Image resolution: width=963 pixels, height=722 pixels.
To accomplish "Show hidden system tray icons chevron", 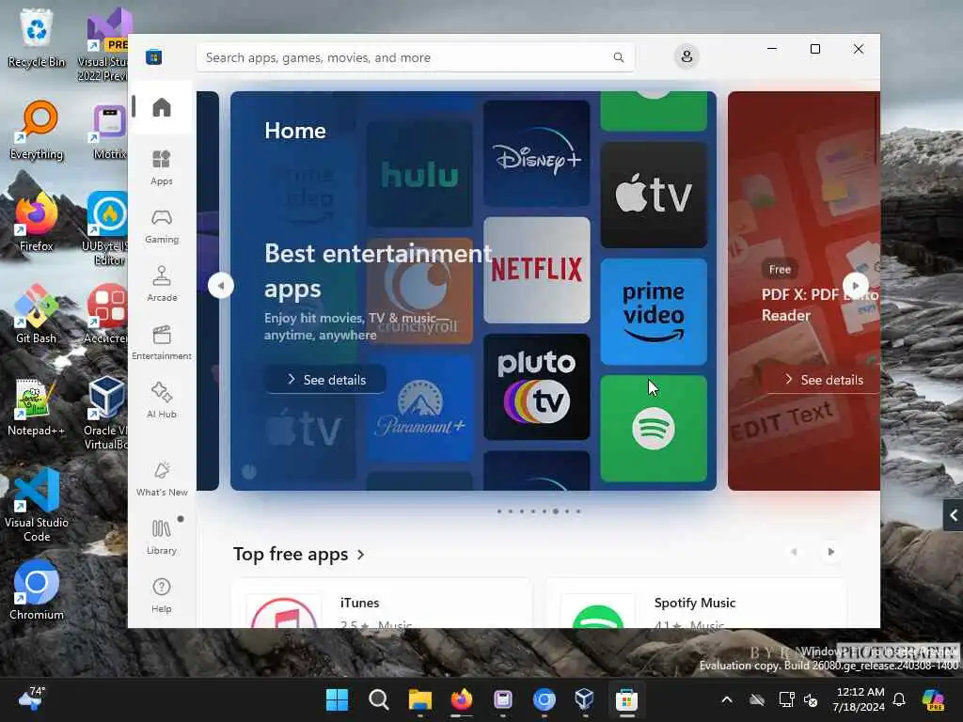I will click(x=727, y=699).
